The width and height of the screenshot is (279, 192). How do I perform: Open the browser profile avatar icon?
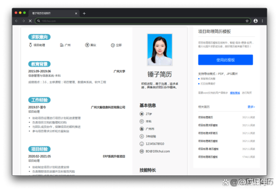click(x=256, y=21)
